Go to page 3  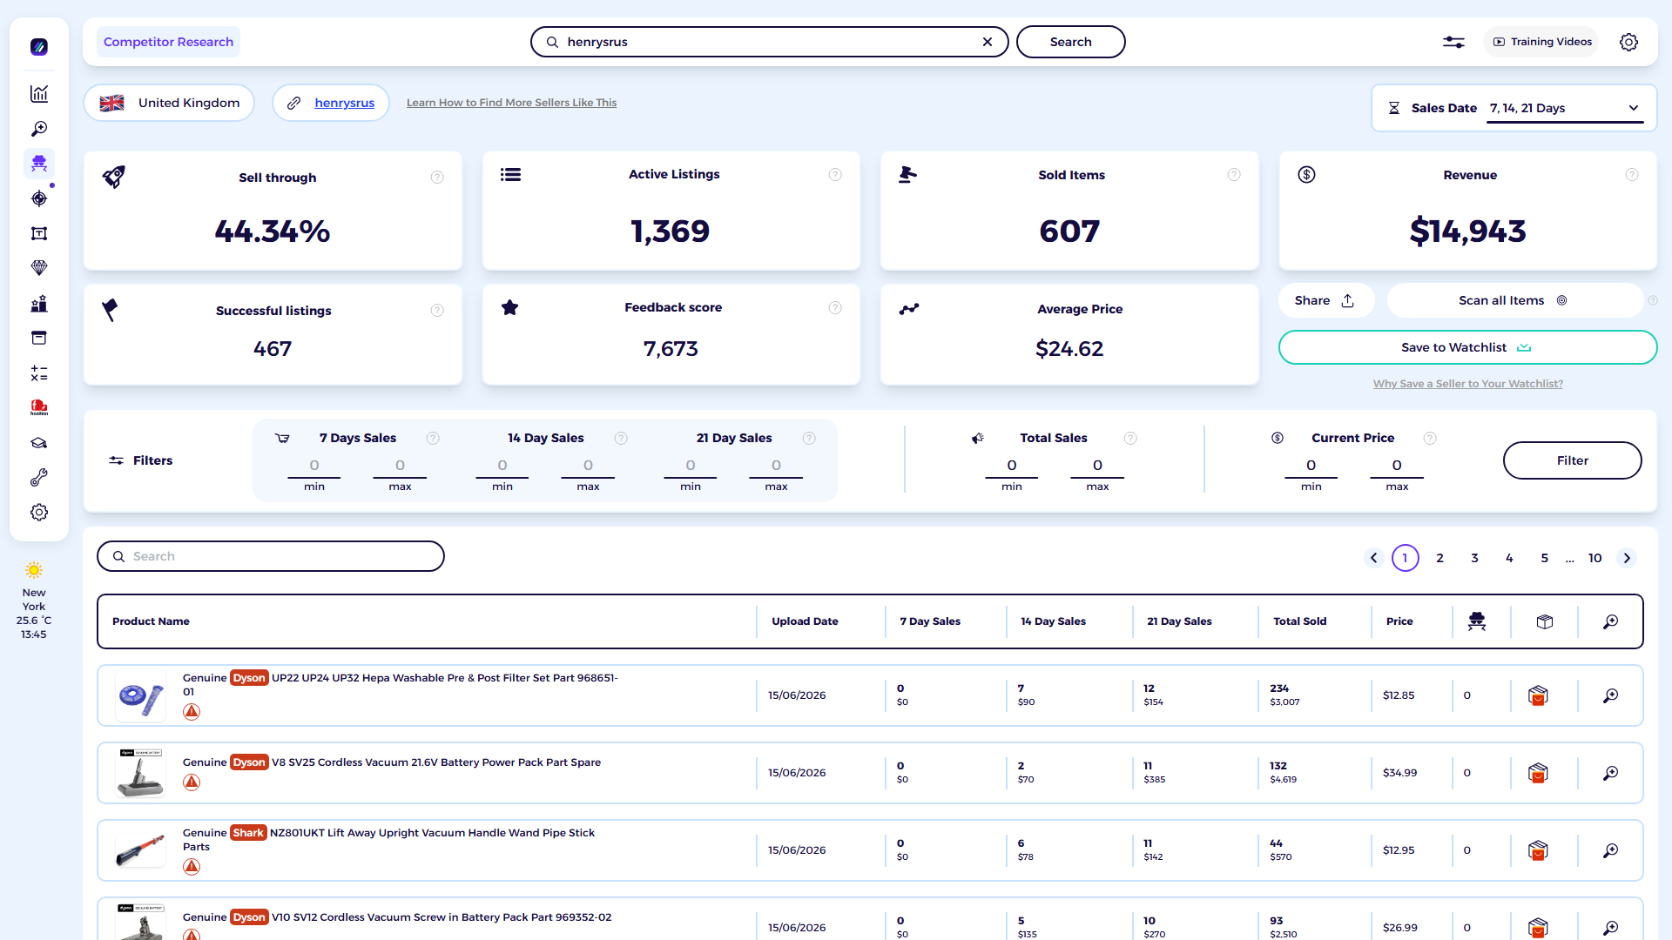click(1475, 558)
